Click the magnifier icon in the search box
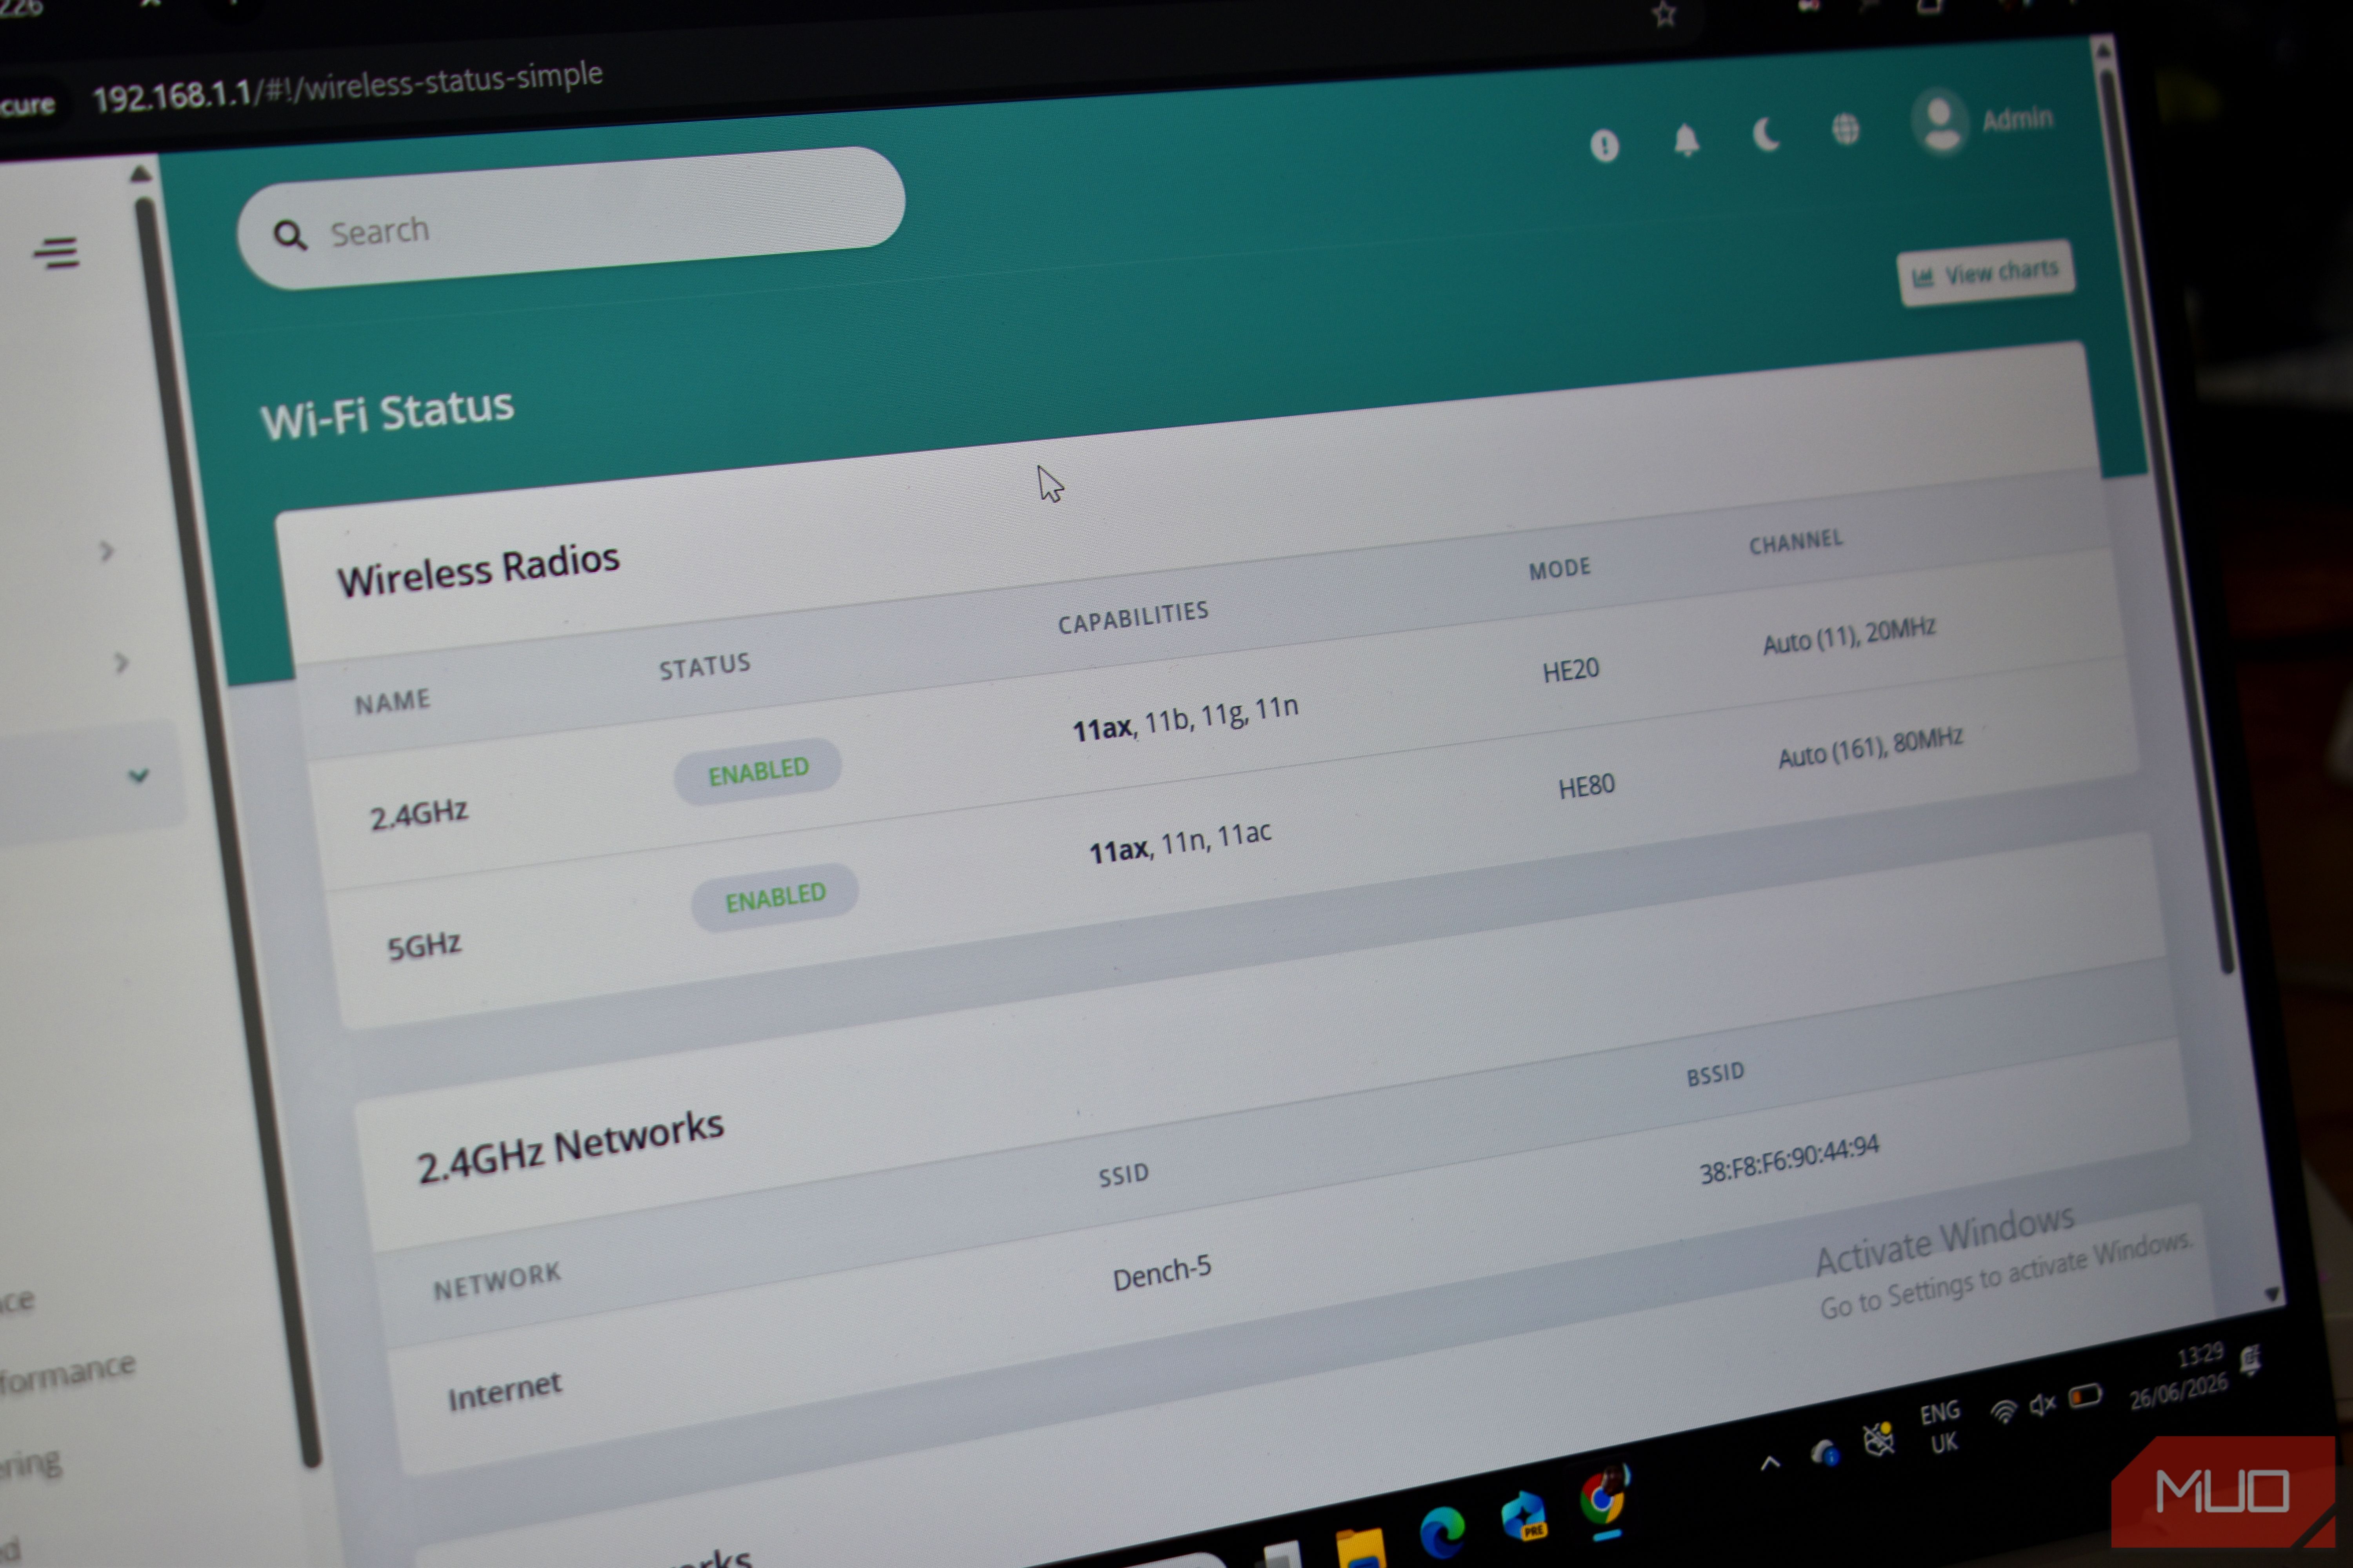The width and height of the screenshot is (2353, 1568). [290, 236]
